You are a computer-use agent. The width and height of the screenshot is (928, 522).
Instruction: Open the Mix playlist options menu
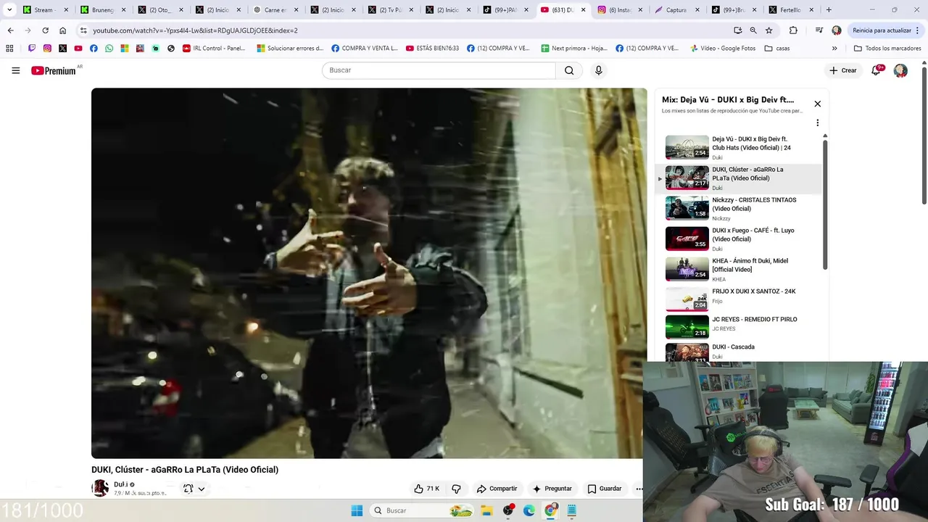pyautogui.click(x=817, y=123)
